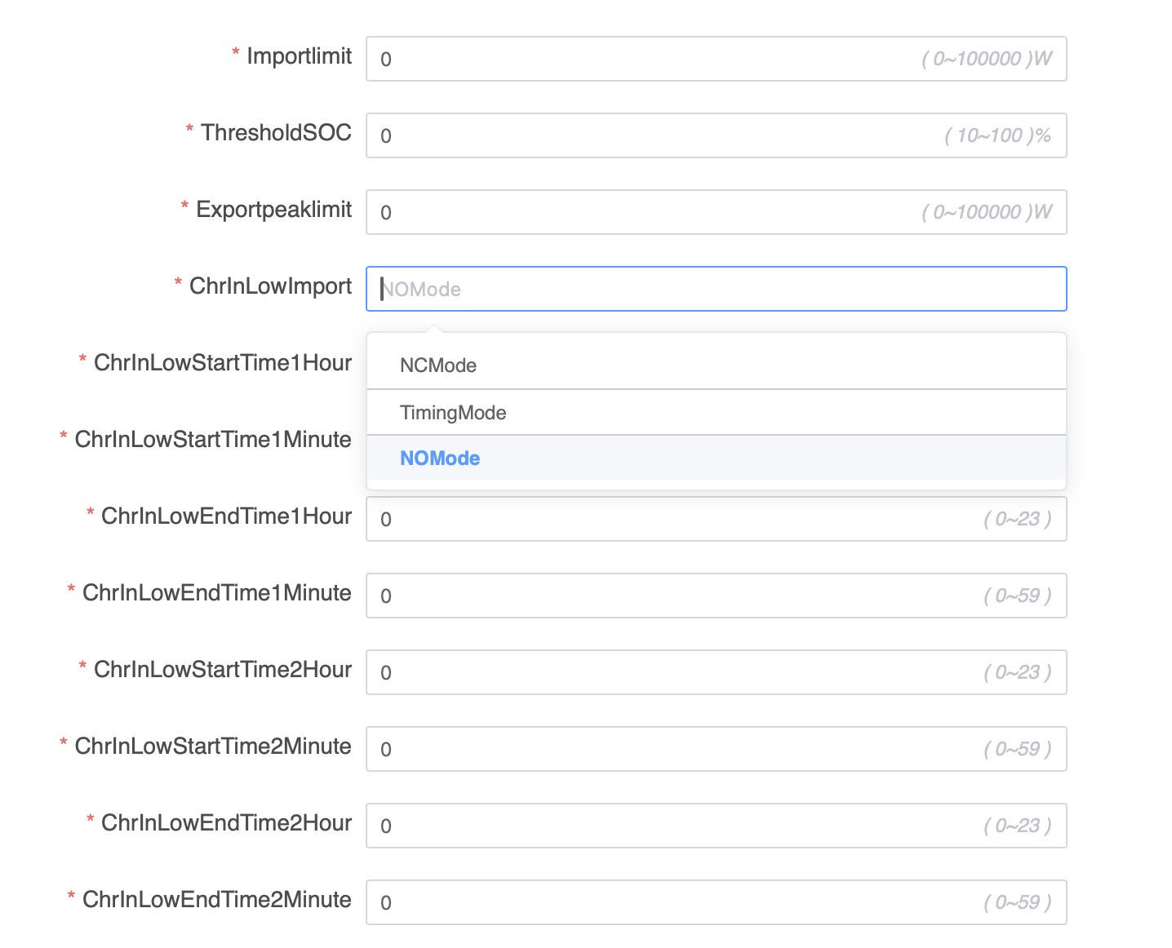This screenshot has width=1172, height=948.
Task: Click the ThresholdSOC label text
Action: (276, 132)
